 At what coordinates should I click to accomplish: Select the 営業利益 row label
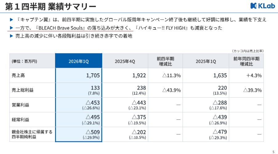click(x=20, y=105)
